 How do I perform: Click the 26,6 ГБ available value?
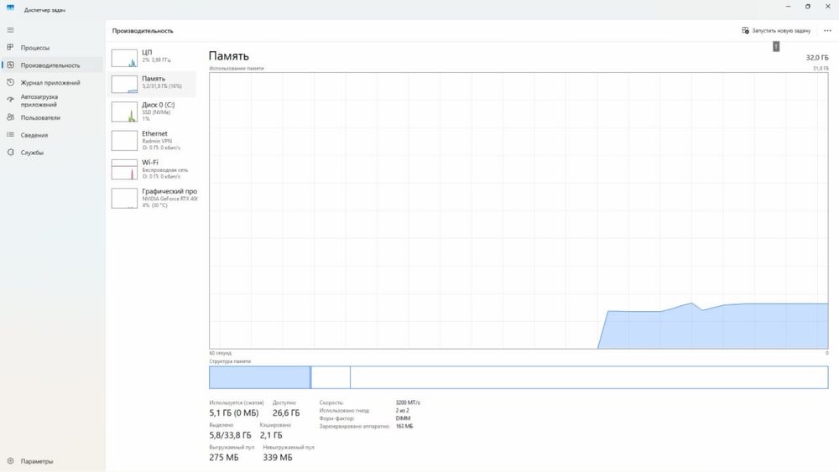(x=286, y=412)
